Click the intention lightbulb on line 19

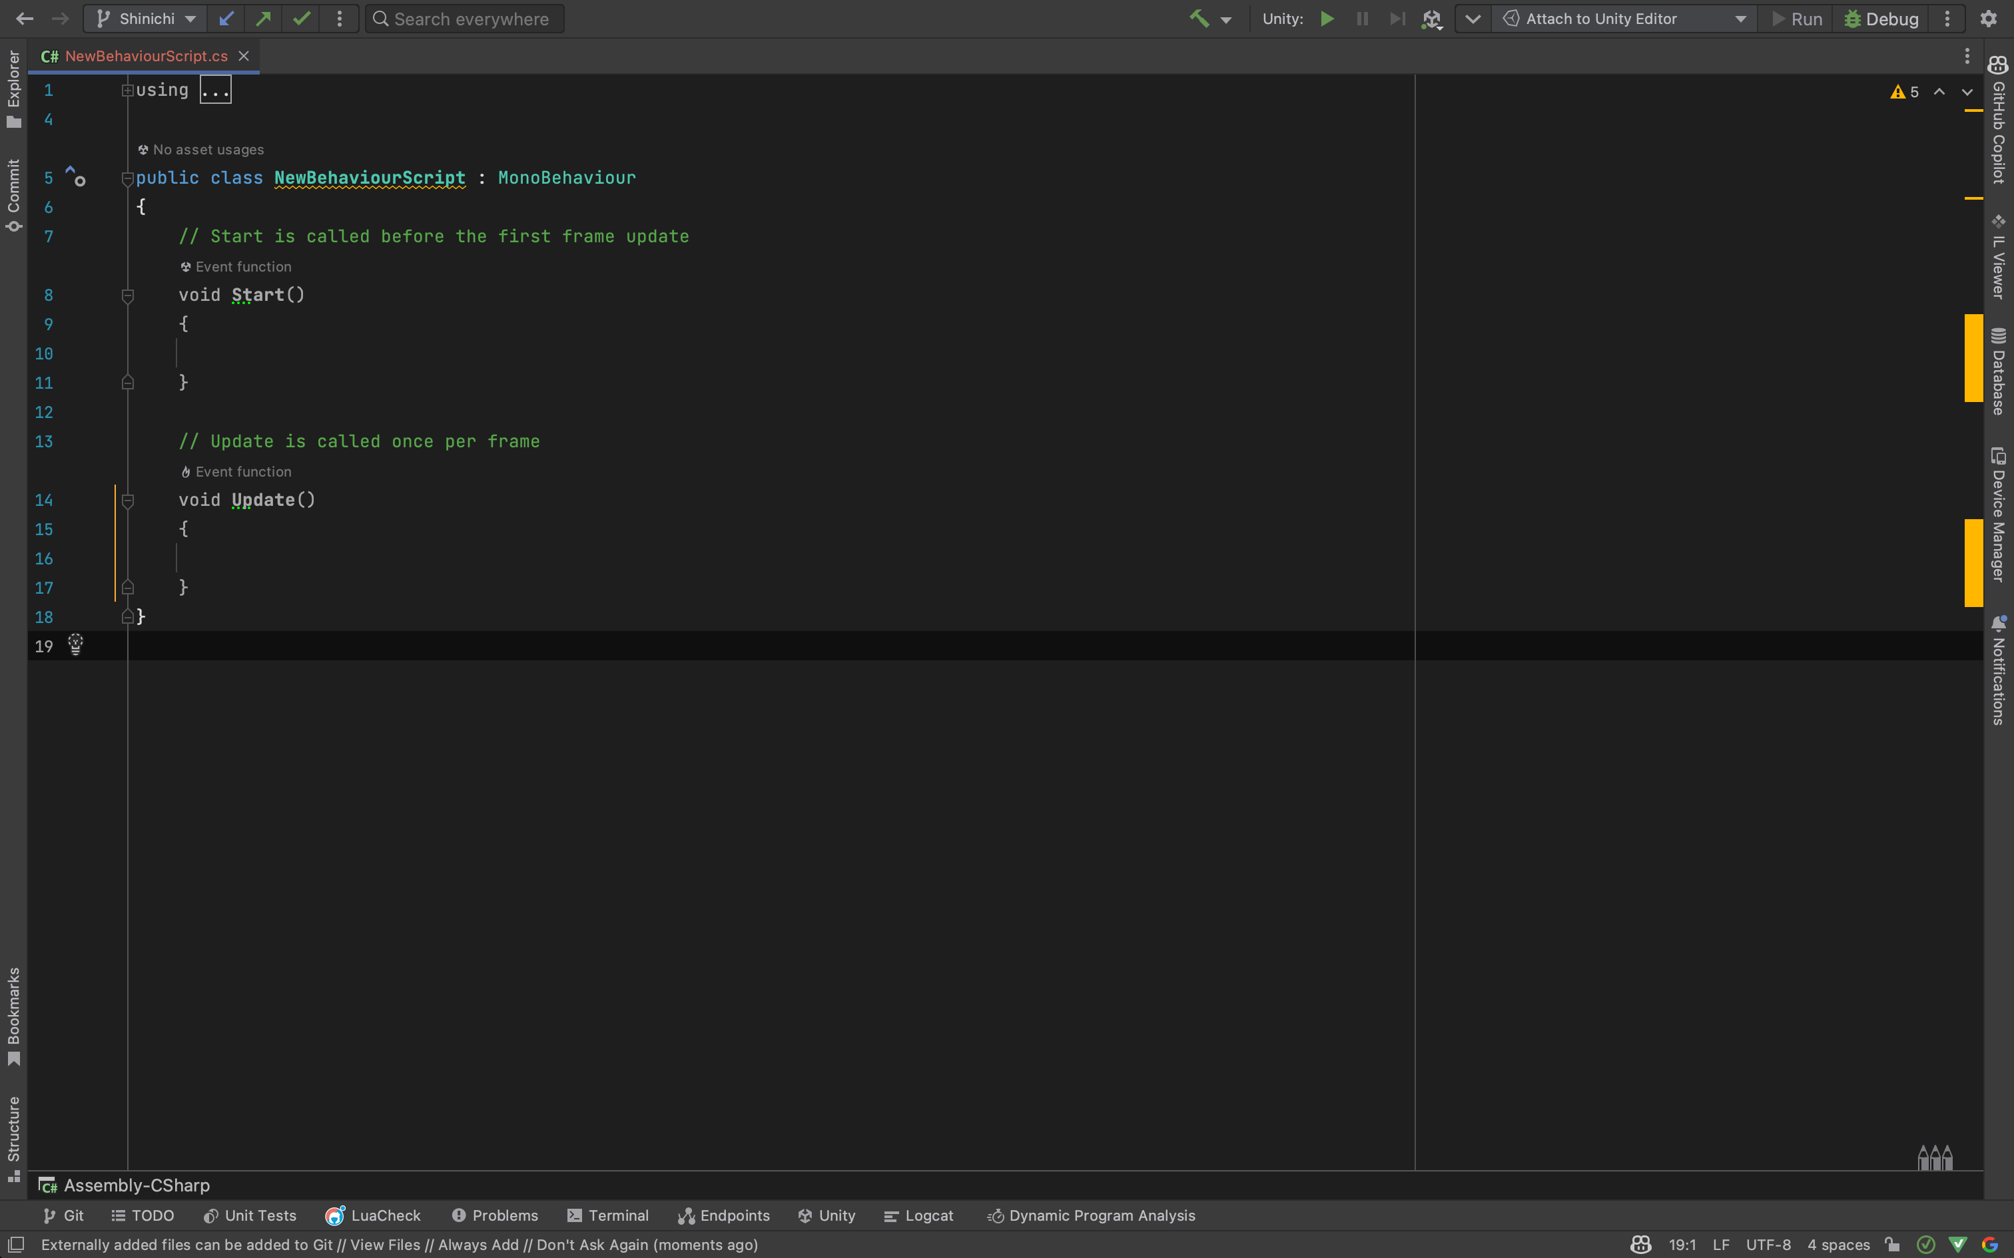76,645
